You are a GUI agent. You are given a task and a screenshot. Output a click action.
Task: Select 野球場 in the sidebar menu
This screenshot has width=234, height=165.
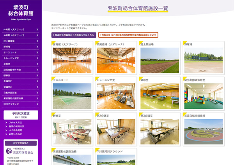[21, 47]
